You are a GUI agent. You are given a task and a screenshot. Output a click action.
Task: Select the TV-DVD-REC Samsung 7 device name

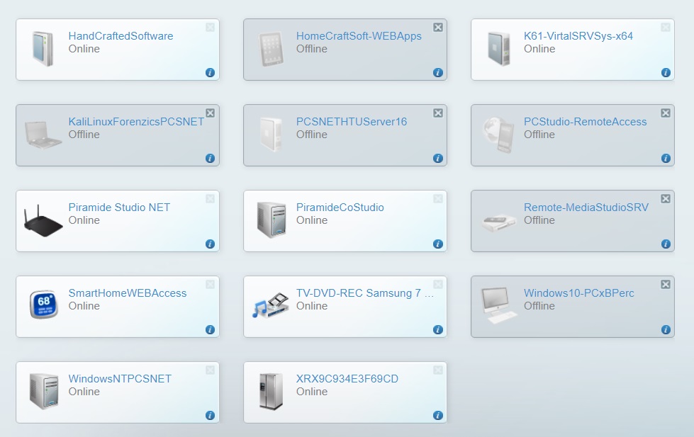tap(365, 293)
